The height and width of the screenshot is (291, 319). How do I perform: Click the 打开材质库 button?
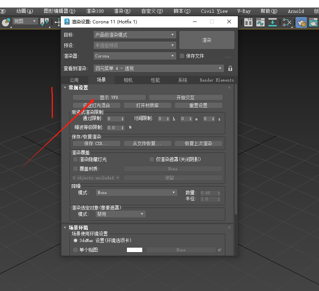(x=148, y=105)
